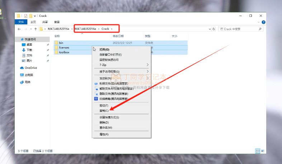Viewport: 282px width, 164px height.
Task: Switch to the 主页 ribbon tab
Action: point(33,22)
